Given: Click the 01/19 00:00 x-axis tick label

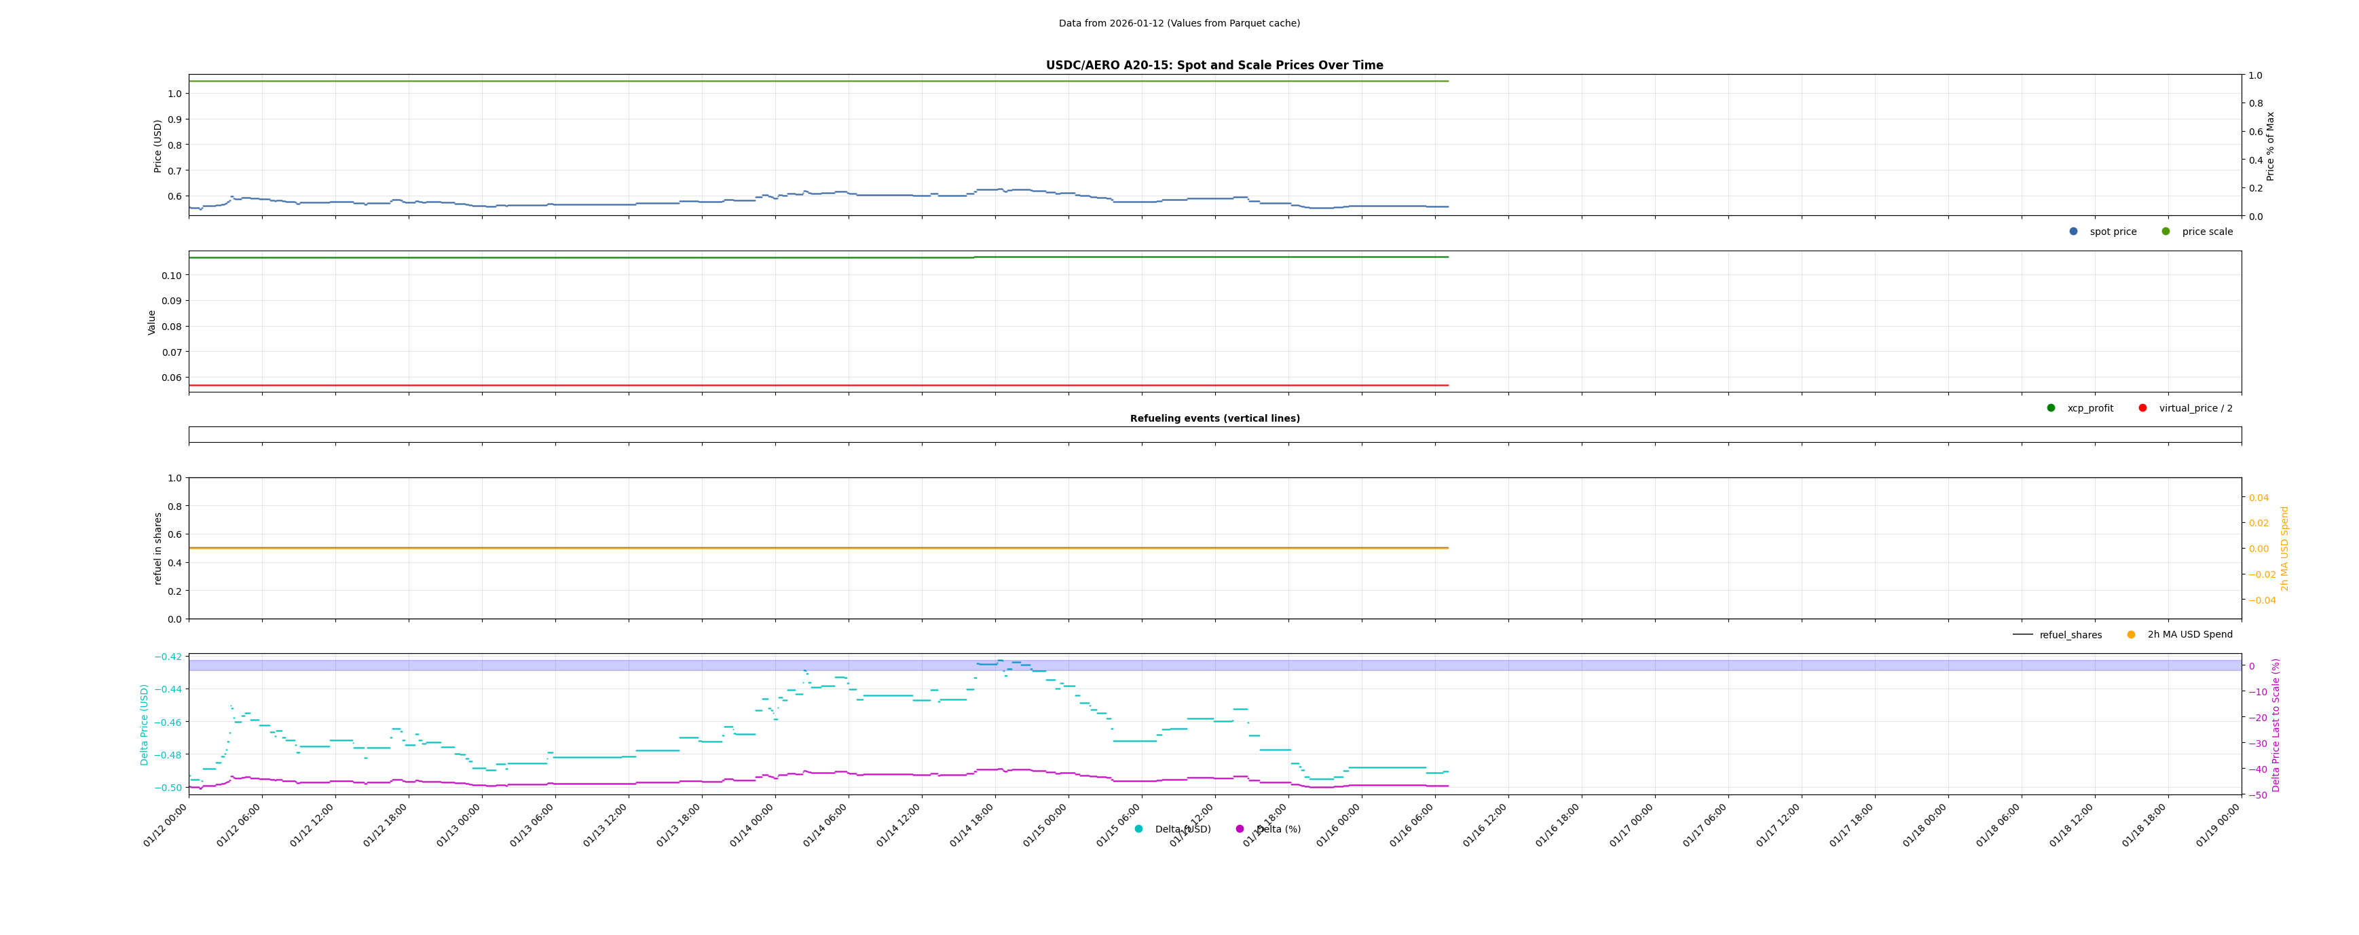Looking at the screenshot, I should (x=2218, y=825).
